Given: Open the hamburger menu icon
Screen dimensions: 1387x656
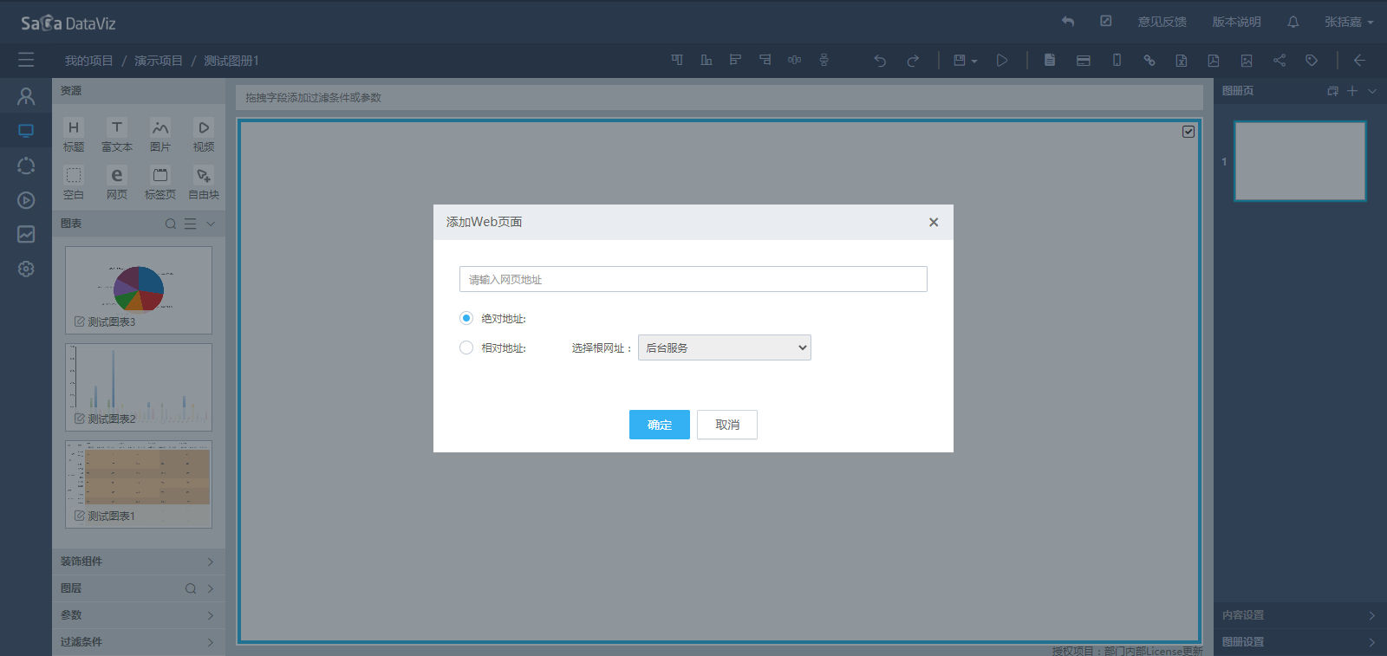Looking at the screenshot, I should [x=26, y=61].
